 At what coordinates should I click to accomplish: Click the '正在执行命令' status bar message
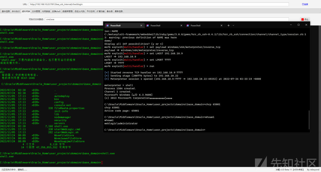[14, 170]
